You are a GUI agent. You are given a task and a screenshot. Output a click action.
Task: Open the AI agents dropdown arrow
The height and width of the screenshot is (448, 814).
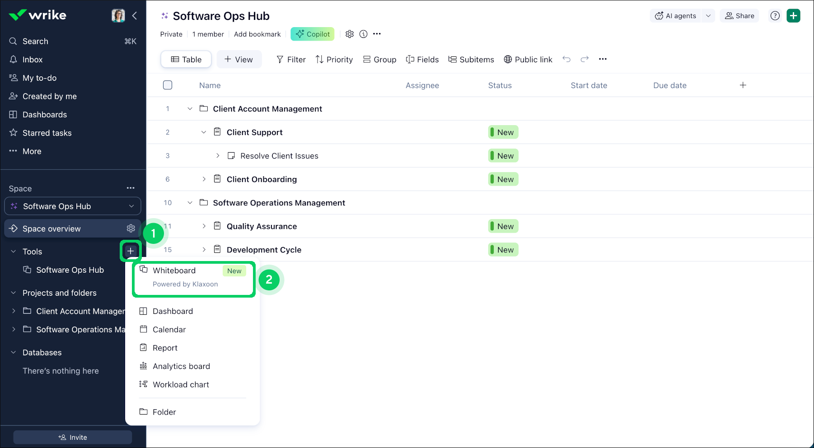pyautogui.click(x=708, y=16)
